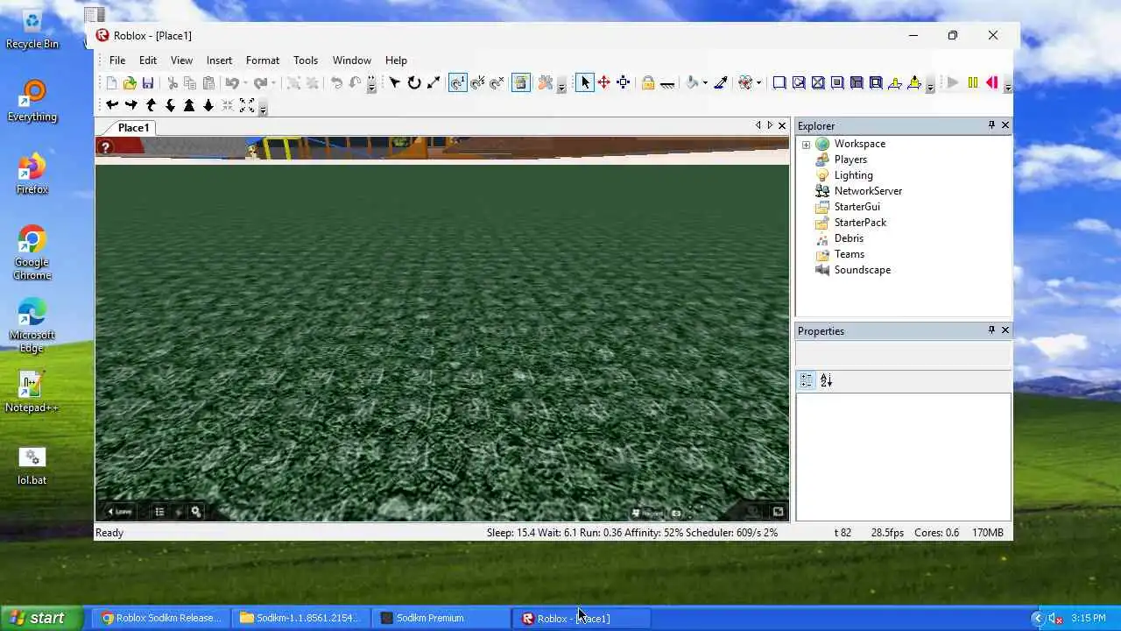
Task: Select the diagonal Resize arrow tool
Action: pos(434,83)
